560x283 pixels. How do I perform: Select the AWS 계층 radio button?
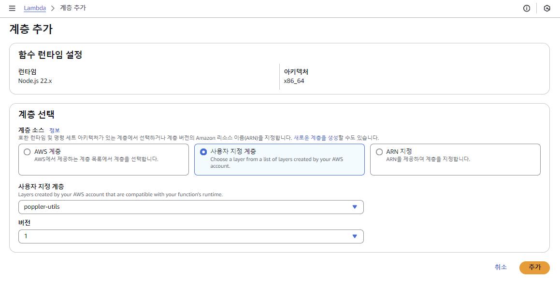click(x=27, y=152)
